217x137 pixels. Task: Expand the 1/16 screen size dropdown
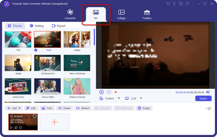point(141,98)
